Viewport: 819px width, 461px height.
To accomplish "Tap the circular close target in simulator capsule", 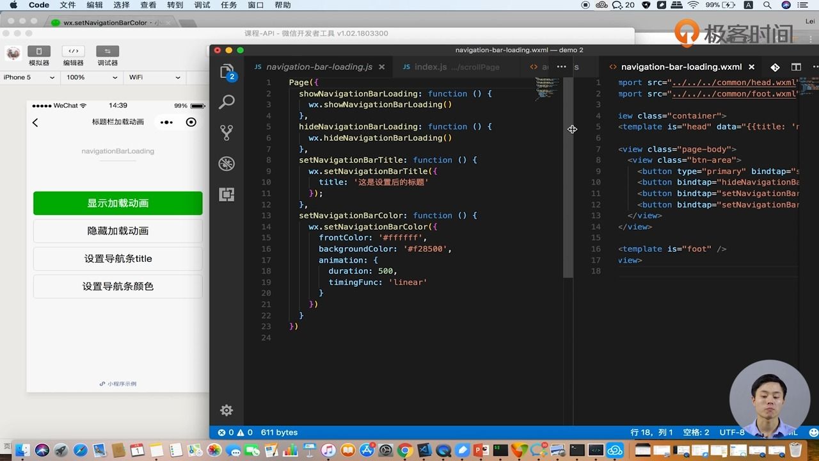I will pos(191,122).
